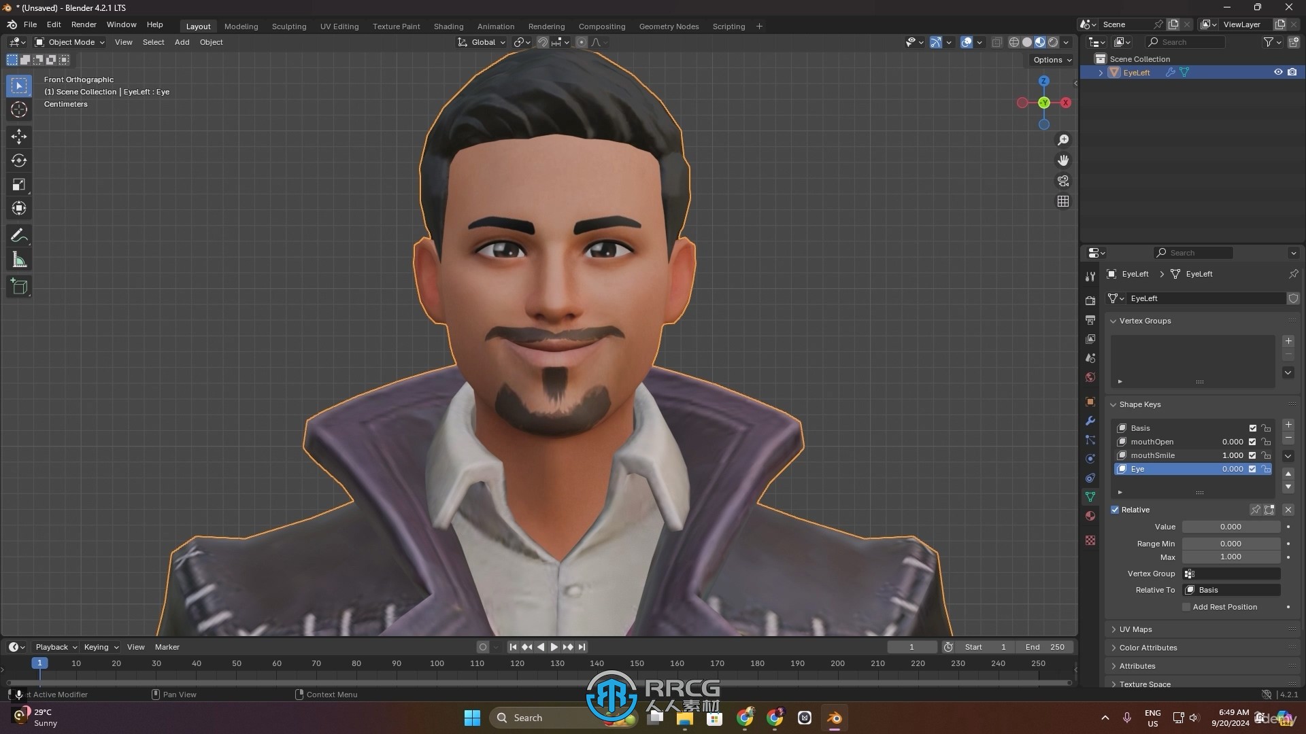1306x734 pixels.
Task: Switch orthographic perspective grid icon
Action: (1063, 201)
